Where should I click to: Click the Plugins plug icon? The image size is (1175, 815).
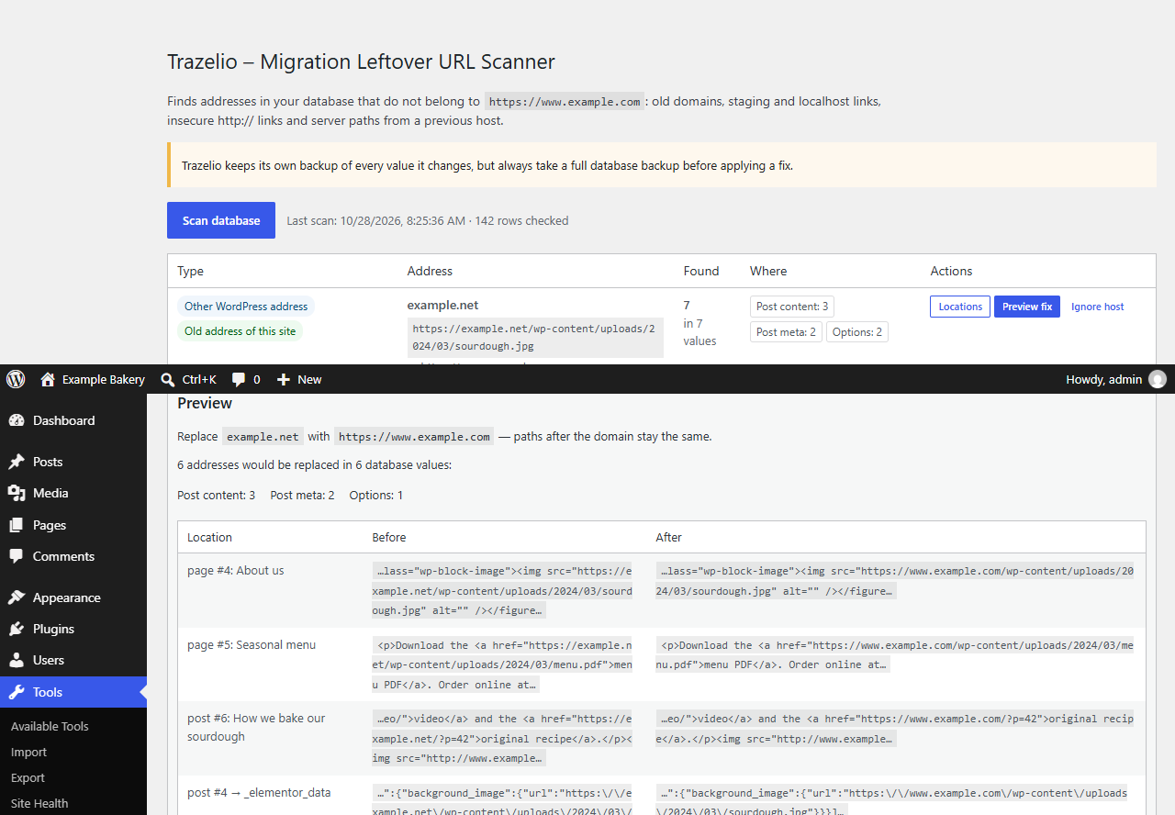[17, 629]
